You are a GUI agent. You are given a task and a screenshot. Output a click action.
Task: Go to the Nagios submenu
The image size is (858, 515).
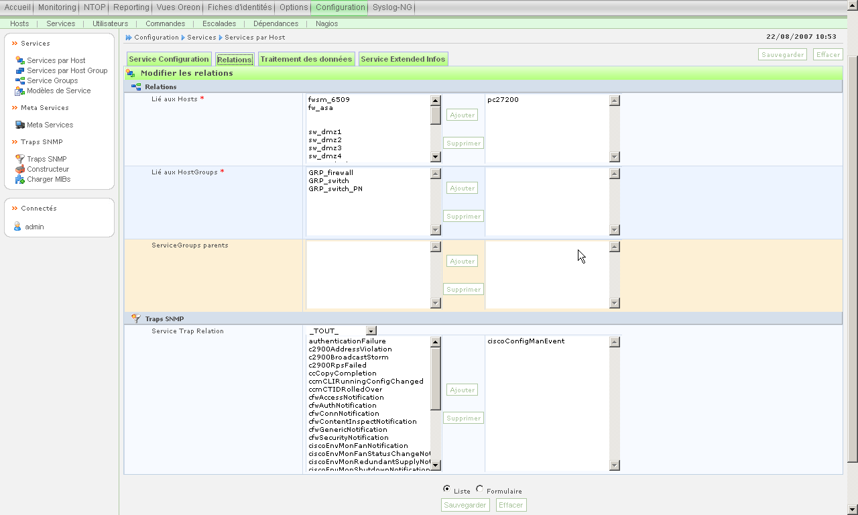[326, 23]
